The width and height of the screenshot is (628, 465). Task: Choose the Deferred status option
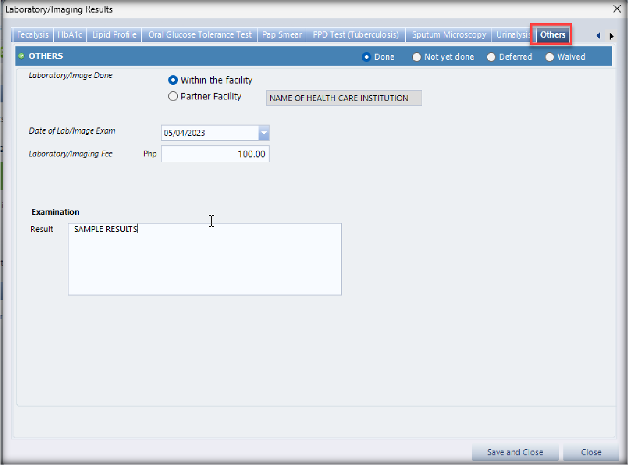(x=491, y=57)
